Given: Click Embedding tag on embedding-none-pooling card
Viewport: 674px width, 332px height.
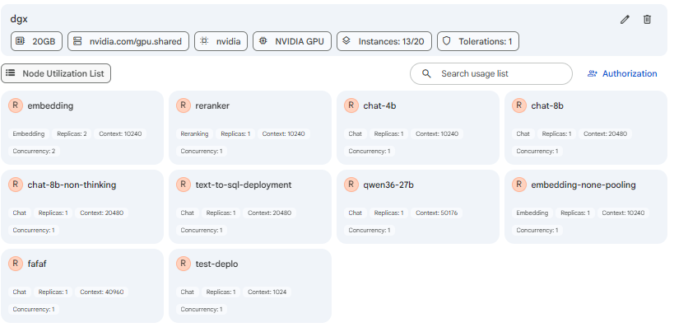Looking at the screenshot, I should (x=532, y=213).
